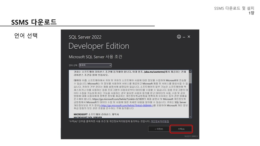Click the empty scrollbar track below thumb
Image resolution: width=260 pixels, height=146 pixels.
[x=190, y=101]
